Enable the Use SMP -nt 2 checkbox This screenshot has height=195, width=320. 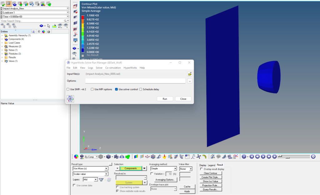point(68,89)
